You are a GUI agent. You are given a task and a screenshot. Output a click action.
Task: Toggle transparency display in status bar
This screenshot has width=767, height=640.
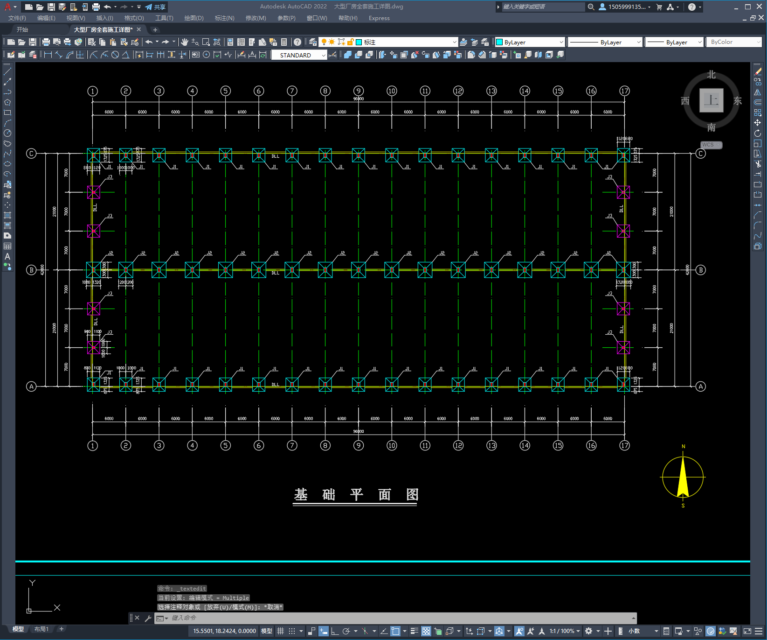426,631
